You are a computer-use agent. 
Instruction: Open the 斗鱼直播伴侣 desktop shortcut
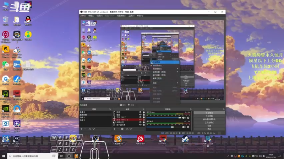(118, 140)
